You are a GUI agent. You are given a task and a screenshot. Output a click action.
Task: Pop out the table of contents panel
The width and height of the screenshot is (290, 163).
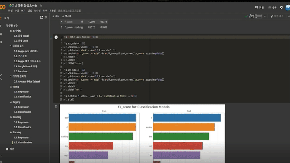(42, 17)
